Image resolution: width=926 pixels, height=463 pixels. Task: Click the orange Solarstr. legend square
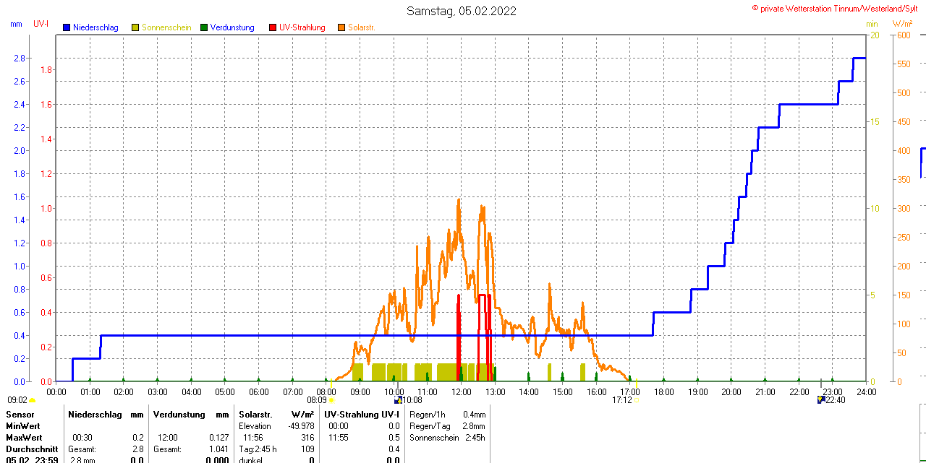[x=341, y=27]
